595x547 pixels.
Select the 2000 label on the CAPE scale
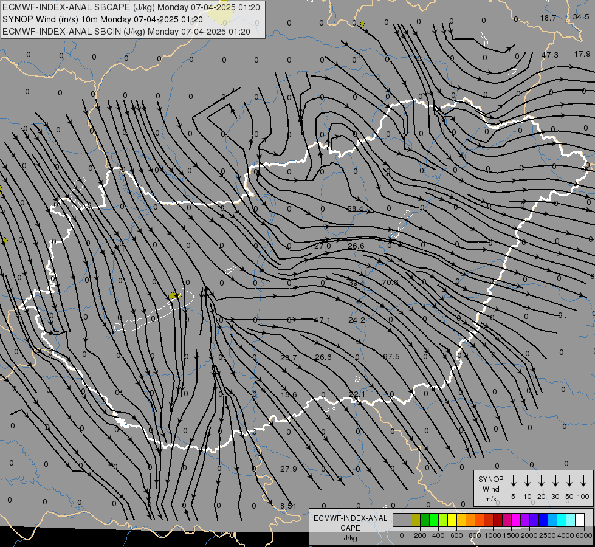529,535
